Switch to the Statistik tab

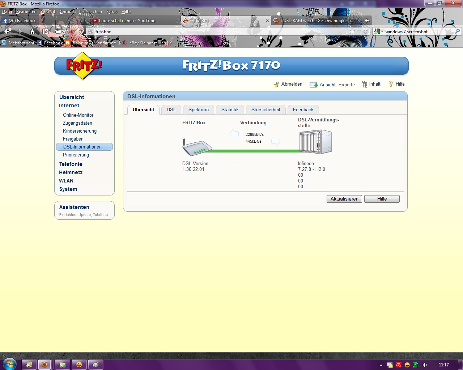coord(230,109)
